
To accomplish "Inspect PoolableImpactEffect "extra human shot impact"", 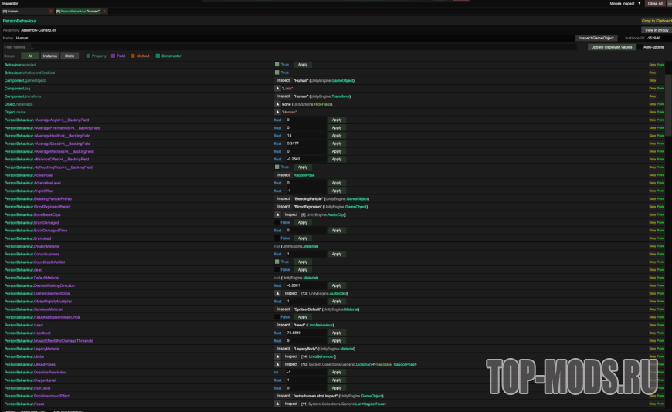I will coord(283,396).
